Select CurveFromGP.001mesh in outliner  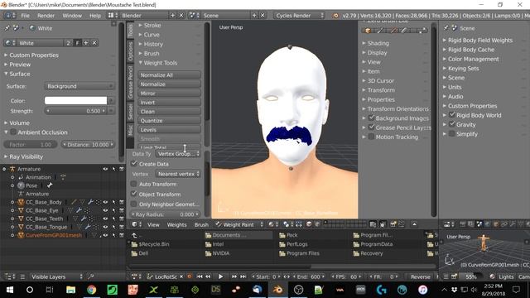click(53, 235)
